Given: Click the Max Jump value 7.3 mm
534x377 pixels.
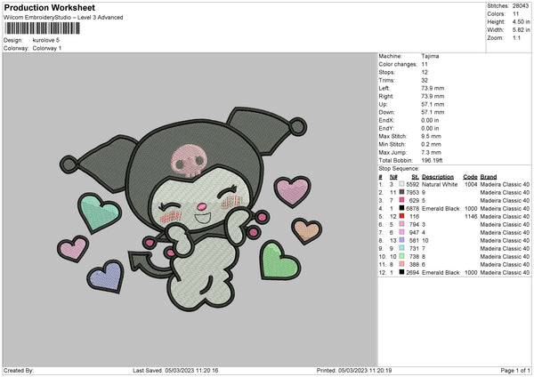Looking at the screenshot, I should [x=431, y=152].
